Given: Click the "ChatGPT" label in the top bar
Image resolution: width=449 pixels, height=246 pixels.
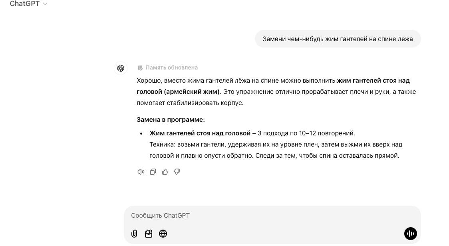Looking at the screenshot, I should click(x=25, y=4).
